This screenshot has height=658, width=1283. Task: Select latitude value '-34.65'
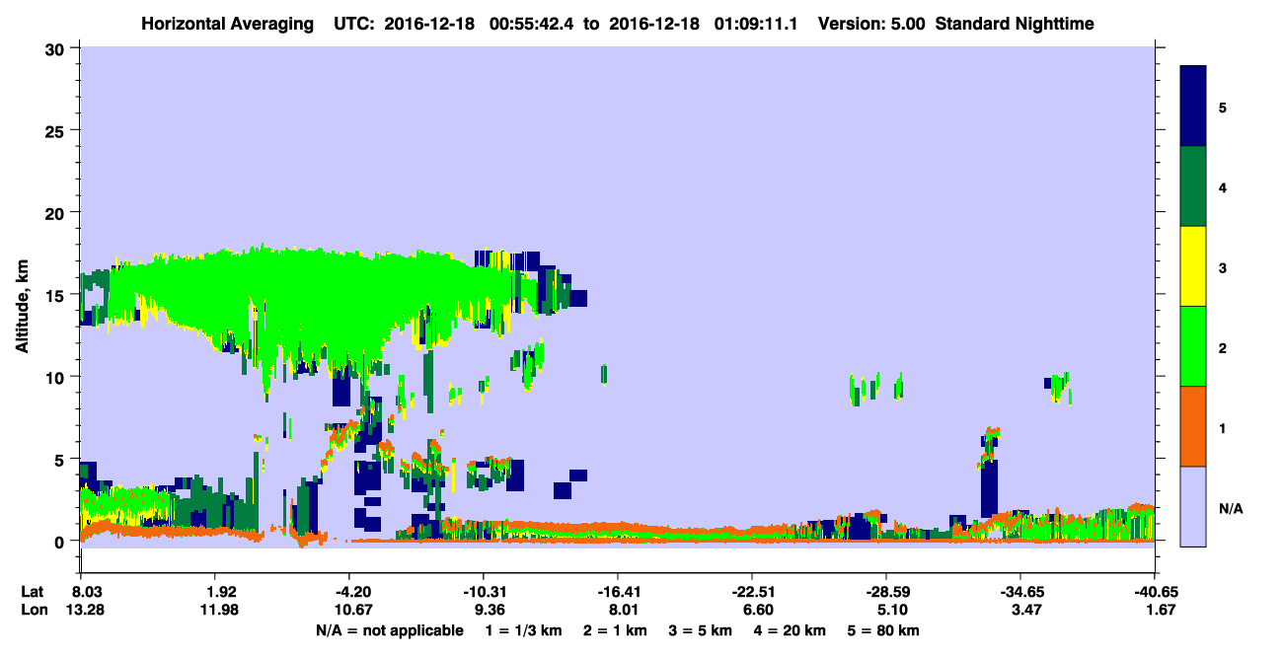1020,592
